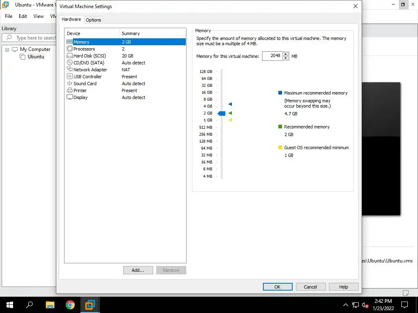Click OK to save settings

click(278, 287)
